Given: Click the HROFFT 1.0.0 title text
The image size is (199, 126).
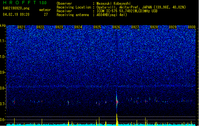Looking at the screenshot, I should [25, 3].
